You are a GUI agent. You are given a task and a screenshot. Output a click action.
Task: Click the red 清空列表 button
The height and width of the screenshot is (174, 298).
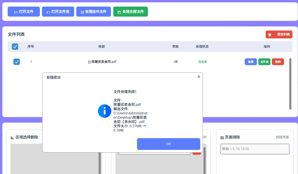click(x=279, y=34)
